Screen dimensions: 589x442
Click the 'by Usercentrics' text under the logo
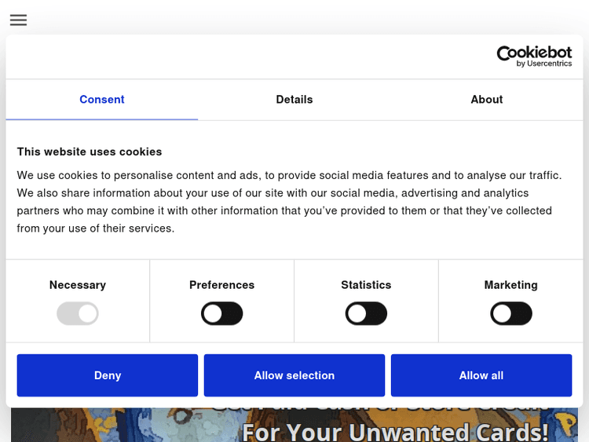click(x=543, y=64)
